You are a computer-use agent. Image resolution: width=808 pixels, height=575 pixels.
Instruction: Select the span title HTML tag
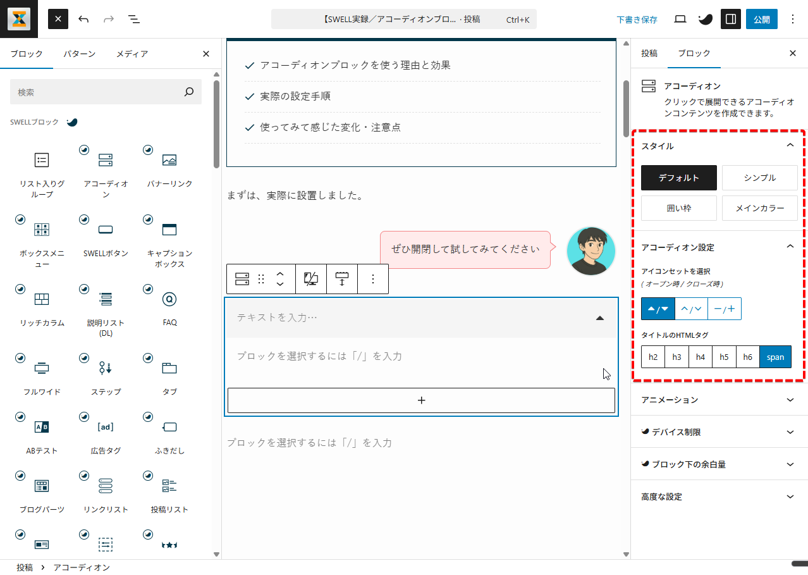point(775,357)
